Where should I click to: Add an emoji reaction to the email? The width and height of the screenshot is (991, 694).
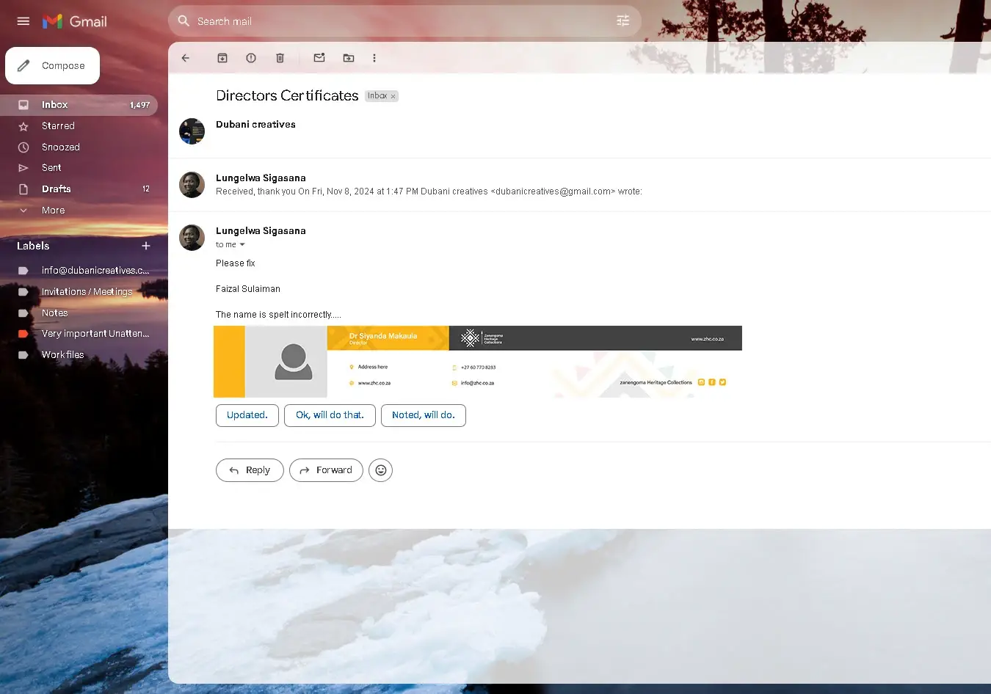(x=380, y=470)
